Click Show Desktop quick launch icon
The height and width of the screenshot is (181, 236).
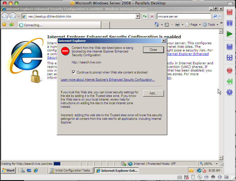coord(29,170)
